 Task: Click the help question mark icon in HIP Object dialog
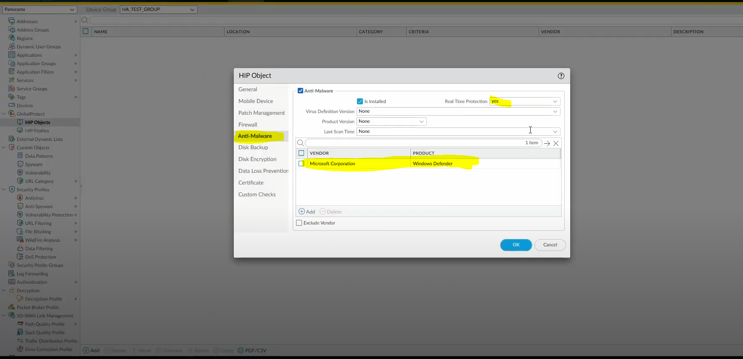[x=561, y=76]
